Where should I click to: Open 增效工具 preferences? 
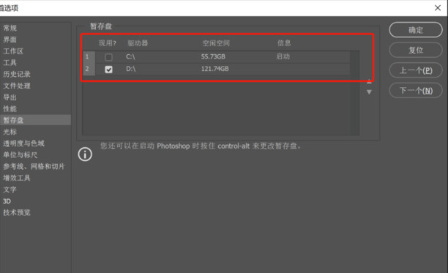click(17, 178)
